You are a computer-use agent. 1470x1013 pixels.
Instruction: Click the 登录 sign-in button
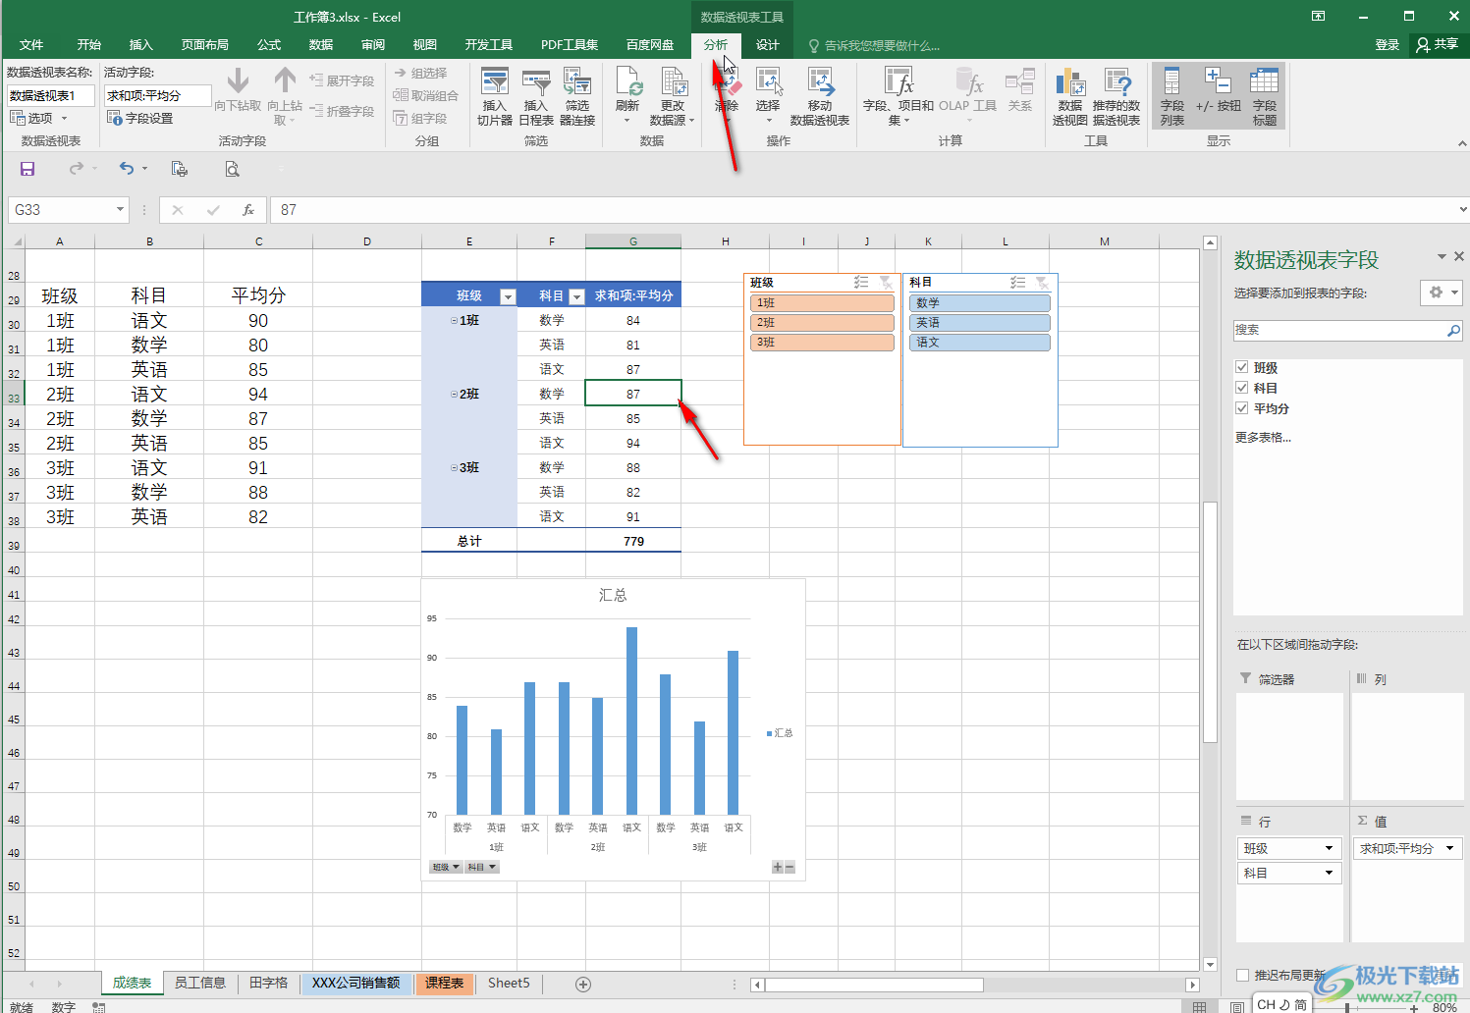click(x=1388, y=44)
